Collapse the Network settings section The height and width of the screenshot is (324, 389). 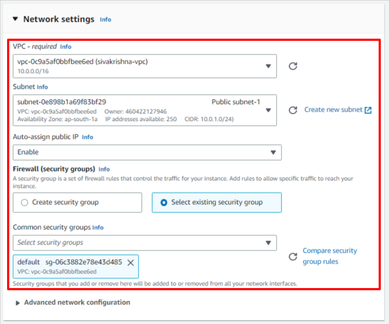point(15,19)
